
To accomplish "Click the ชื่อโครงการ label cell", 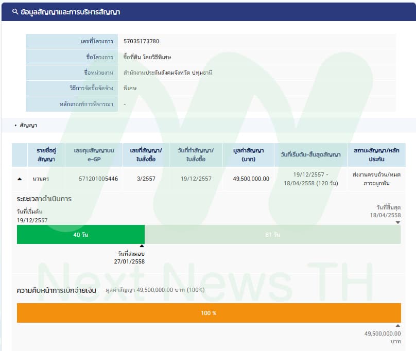I will 72,57.
